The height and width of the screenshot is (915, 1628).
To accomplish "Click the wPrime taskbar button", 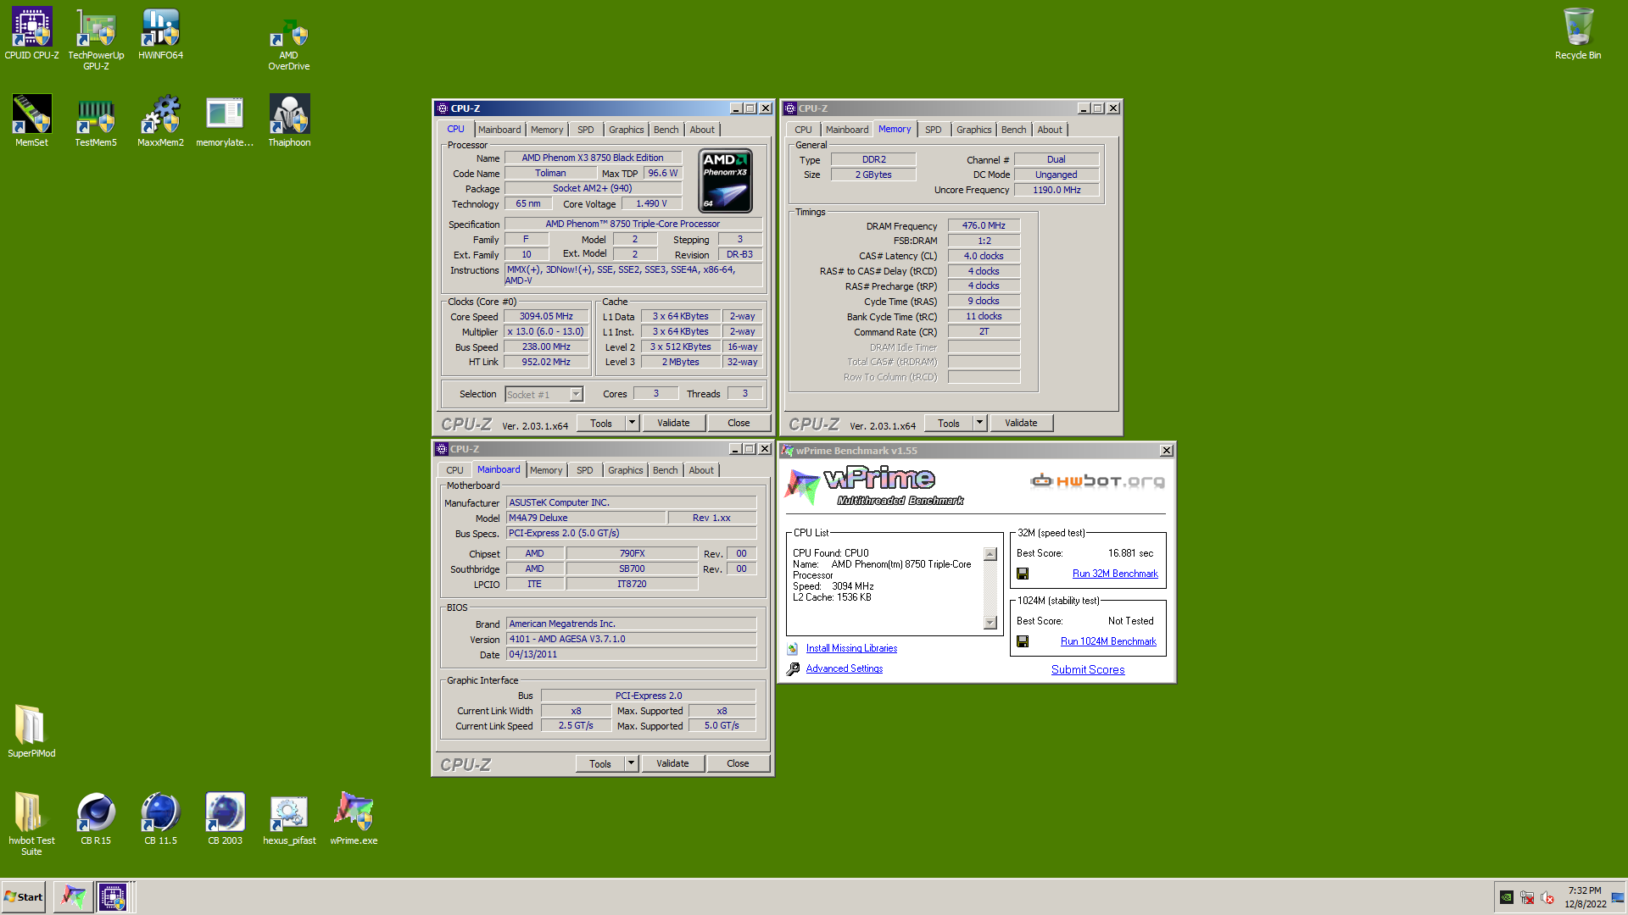I will coord(74,896).
